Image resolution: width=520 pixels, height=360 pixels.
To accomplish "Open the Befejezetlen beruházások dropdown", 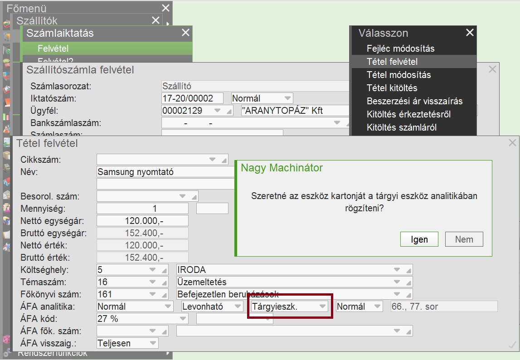I will [x=397, y=294].
